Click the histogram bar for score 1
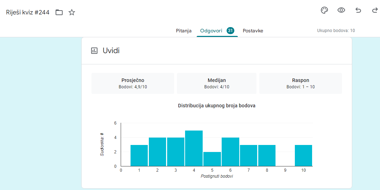The image size is (380, 190). pyautogui.click(x=139, y=156)
